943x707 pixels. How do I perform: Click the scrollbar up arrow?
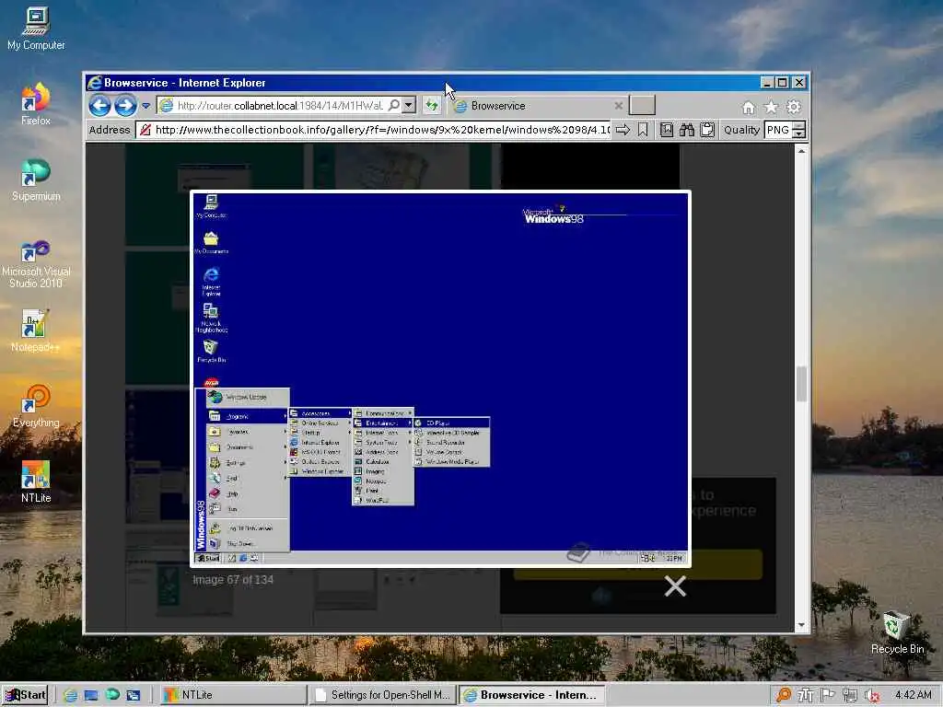pyautogui.click(x=801, y=151)
